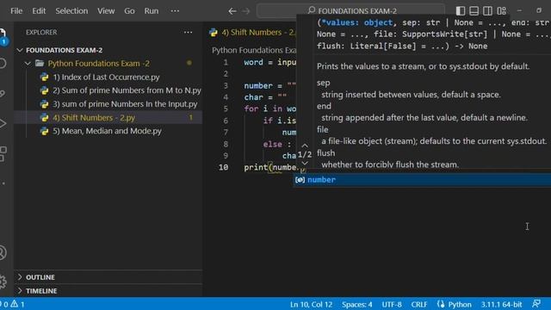Open the File menu
This screenshot has width=551, height=310.
16,11
